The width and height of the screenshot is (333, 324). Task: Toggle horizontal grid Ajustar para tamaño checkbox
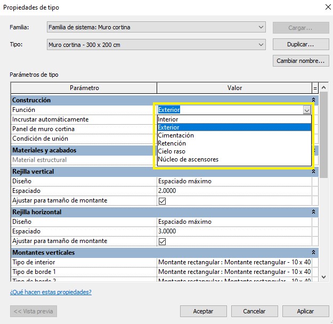tap(163, 241)
